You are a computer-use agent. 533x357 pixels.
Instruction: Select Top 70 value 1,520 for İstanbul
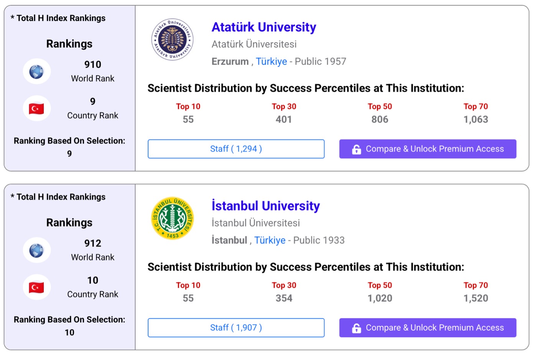point(475,298)
